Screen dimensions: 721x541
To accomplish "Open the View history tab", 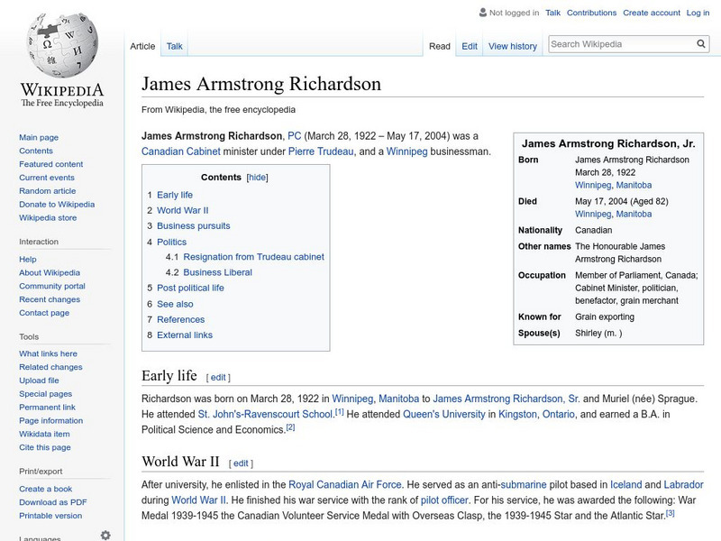I will 512,46.
